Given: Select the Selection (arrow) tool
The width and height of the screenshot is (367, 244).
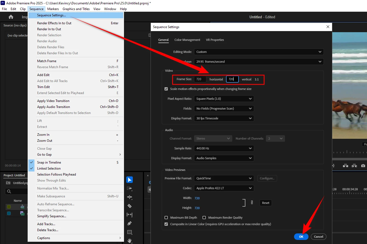Looking at the screenshot, I should pos(130,180).
